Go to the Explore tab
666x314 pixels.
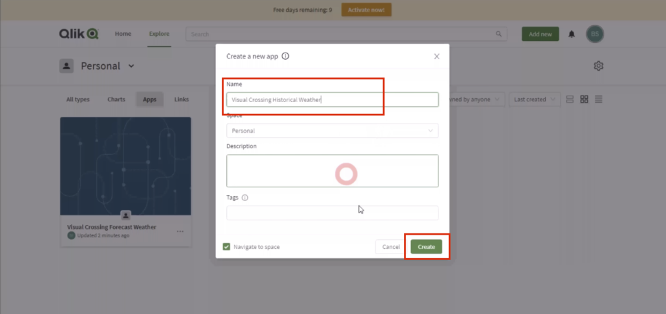(159, 34)
